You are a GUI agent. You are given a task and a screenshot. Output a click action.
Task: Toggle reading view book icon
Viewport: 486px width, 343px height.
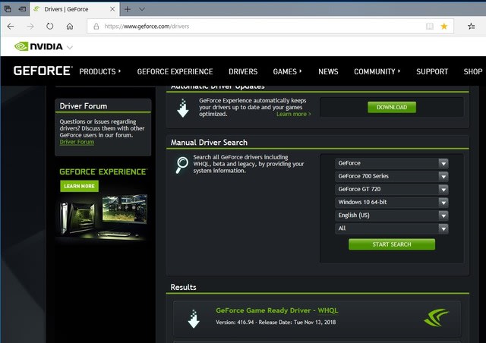point(430,27)
